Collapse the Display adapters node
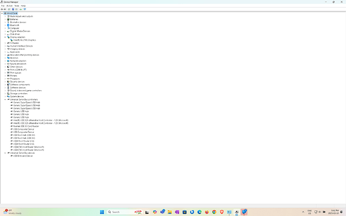The image size is (346, 216). point(5,37)
